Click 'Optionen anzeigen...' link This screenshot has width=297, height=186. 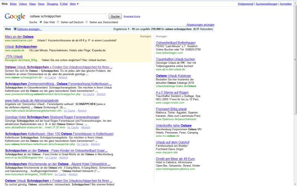[29, 29]
